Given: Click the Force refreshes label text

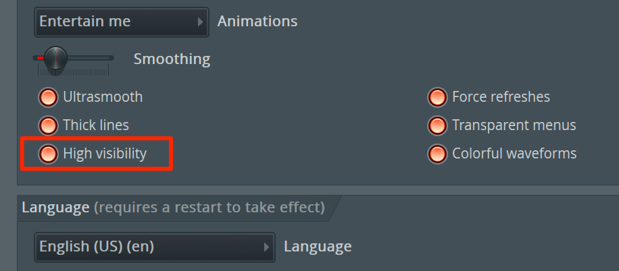Looking at the screenshot, I should coord(501,97).
